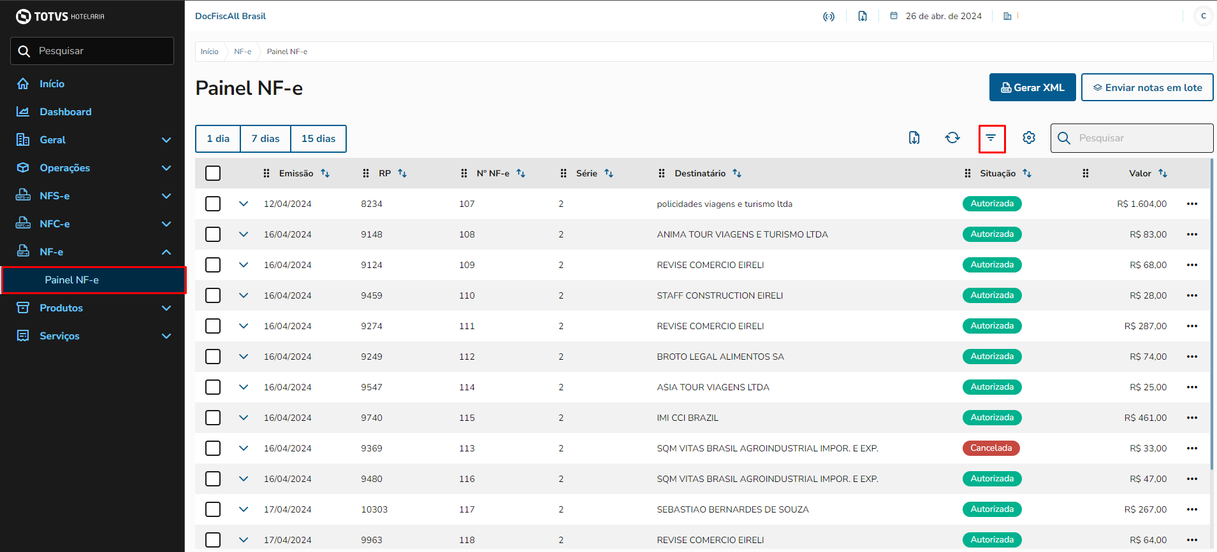Select the 1 dia period tab
The image size is (1217, 552).
[218, 139]
